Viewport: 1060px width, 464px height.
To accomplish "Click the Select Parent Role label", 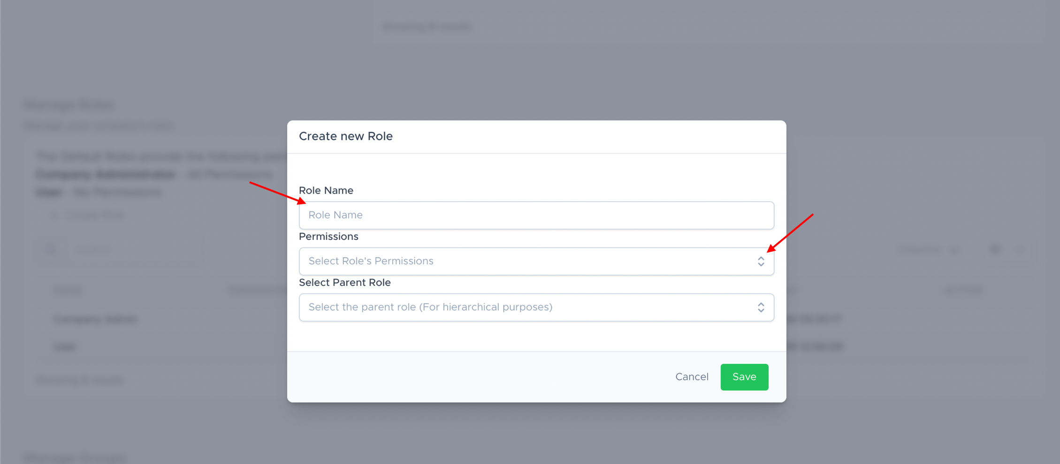I will pos(344,282).
